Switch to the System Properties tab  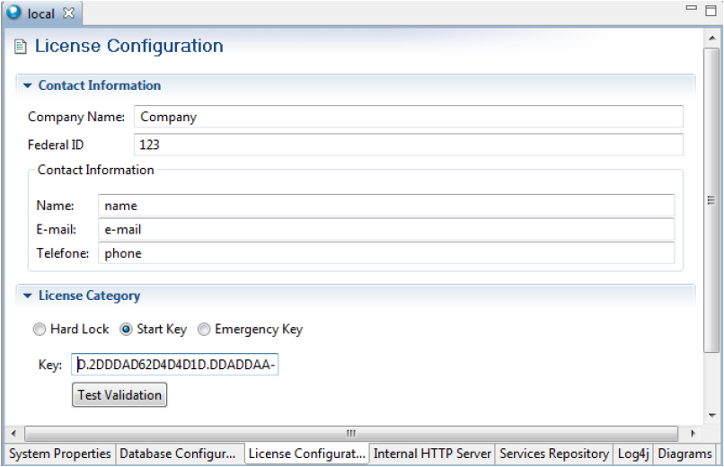(x=60, y=454)
